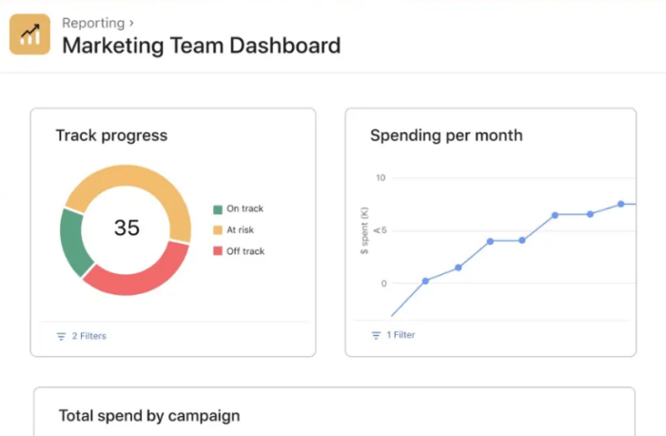Image resolution: width=666 pixels, height=436 pixels.
Task: Open the 2 Filters link
Action: pyautogui.click(x=88, y=336)
